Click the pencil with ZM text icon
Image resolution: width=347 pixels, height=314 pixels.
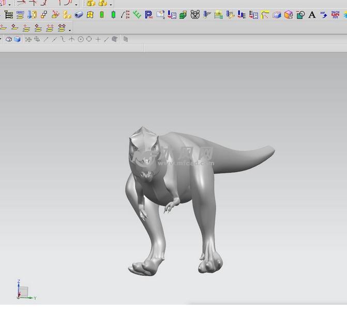click(x=126, y=14)
